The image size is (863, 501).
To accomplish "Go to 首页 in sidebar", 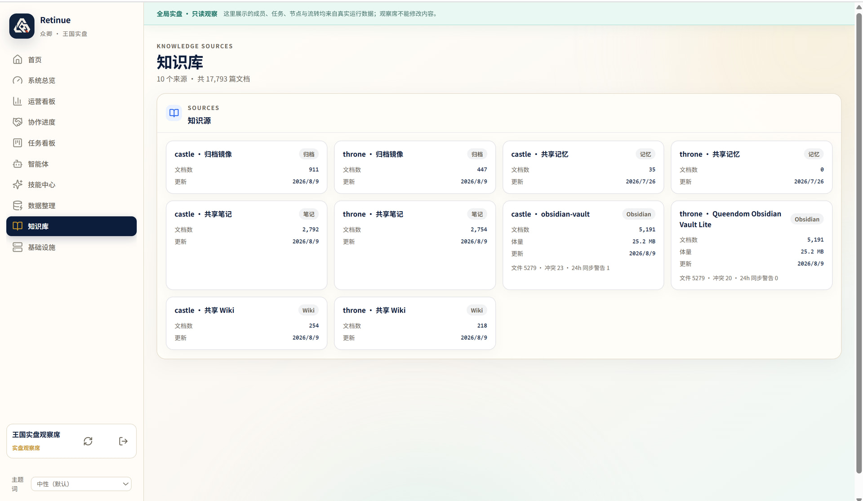I will 71,59.
